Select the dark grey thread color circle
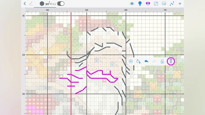Screen dimensions: 205x115 pyautogui.click(x=42, y=4)
